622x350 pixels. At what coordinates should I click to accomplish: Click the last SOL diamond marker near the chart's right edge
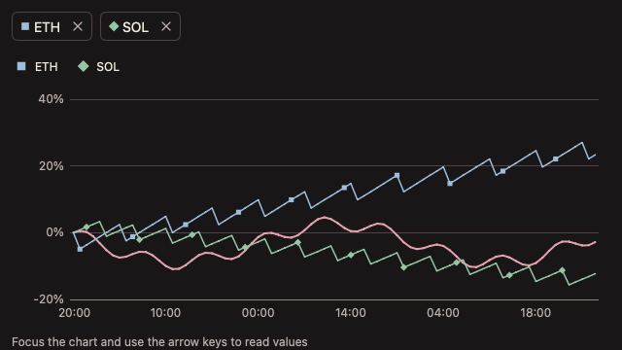(x=562, y=270)
